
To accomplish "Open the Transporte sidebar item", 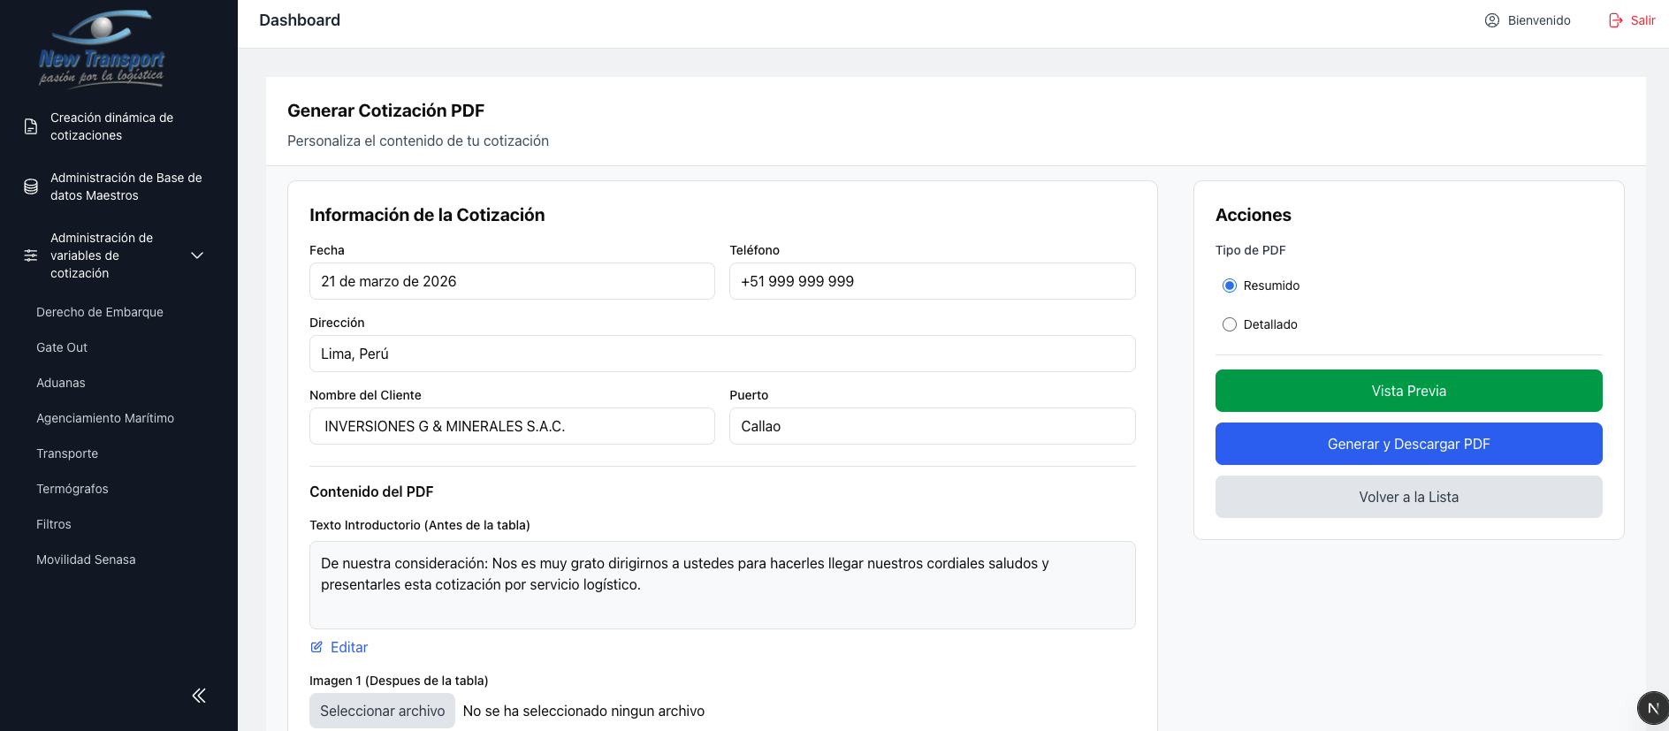I will click(x=67, y=453).
